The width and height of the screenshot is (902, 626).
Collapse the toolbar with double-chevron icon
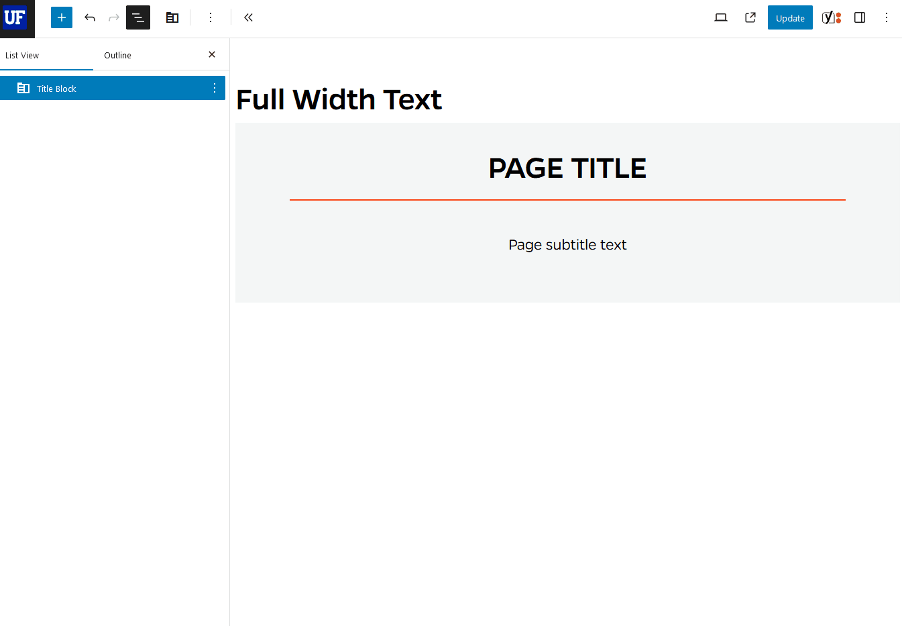point(248,17)
